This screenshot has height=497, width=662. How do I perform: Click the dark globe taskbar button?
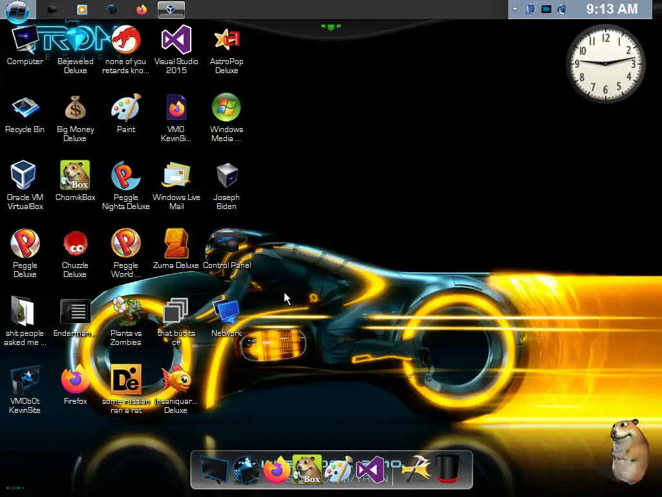111,9
